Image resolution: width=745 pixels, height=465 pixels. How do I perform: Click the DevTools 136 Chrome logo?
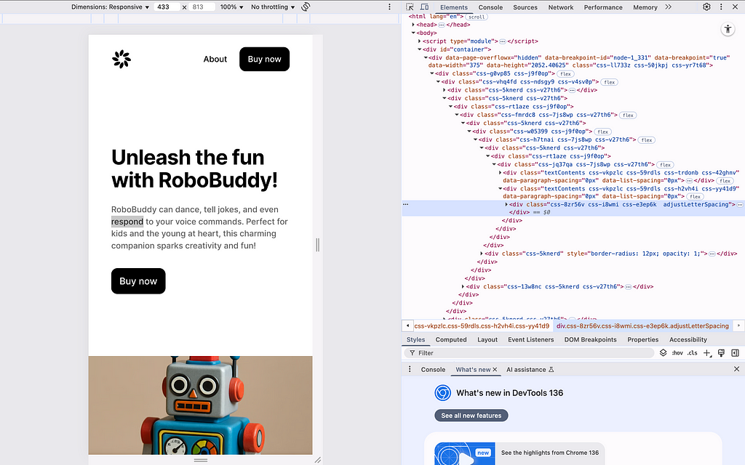[x=442, y=393]
